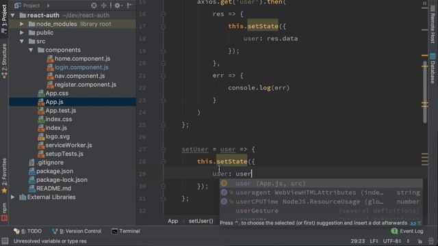This screenshot has width=438, height=246.
Task: Change the LF line separator
Action: [x=374, y=241]
